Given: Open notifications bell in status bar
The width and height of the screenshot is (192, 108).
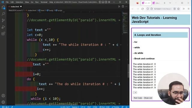Looking at the screenshot, I should coord(127,107).
